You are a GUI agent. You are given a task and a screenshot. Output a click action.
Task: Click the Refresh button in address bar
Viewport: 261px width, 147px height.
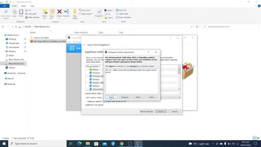[197, 27]
